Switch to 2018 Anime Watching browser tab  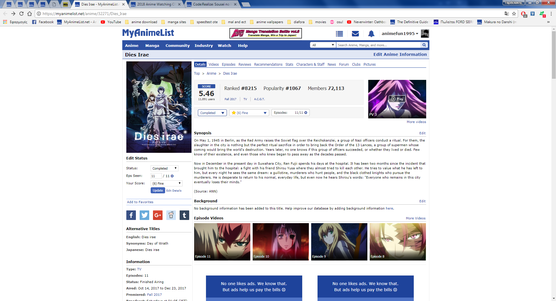click(x=156, y=4)
